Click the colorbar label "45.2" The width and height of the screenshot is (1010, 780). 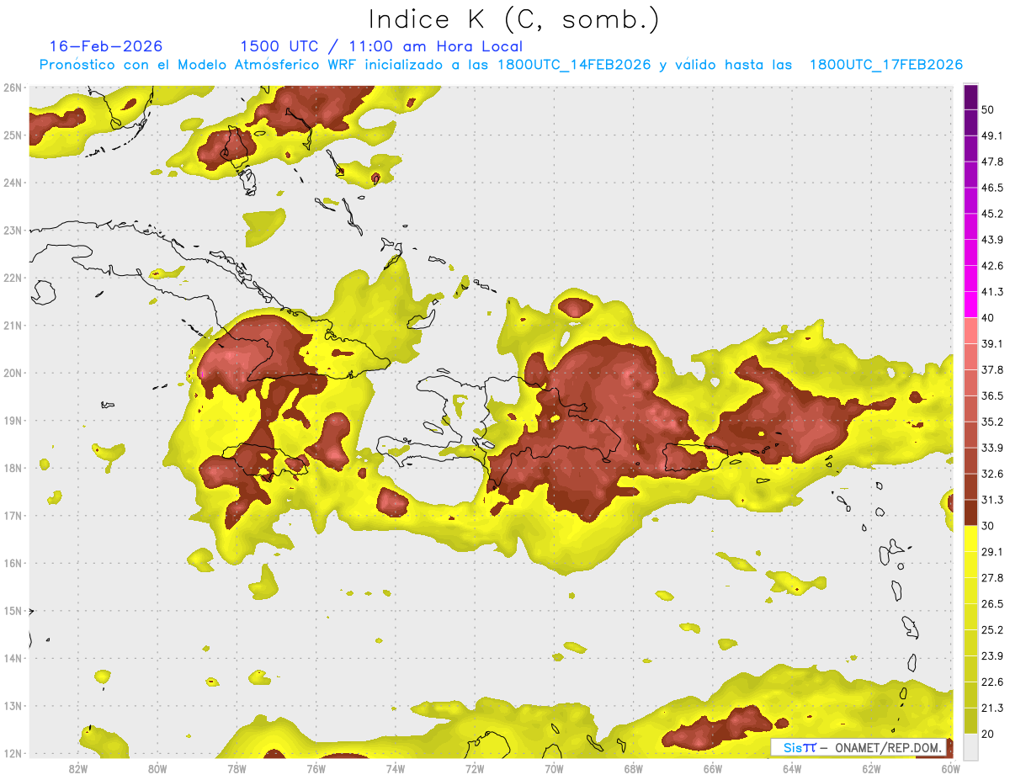(991, 214)
